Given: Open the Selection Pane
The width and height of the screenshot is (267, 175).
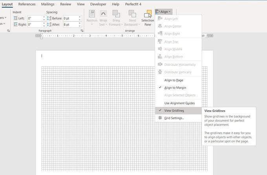Looking at the screenshot, I should [x=148, y=18].
